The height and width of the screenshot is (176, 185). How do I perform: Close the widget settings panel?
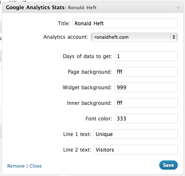coord(35,166)
